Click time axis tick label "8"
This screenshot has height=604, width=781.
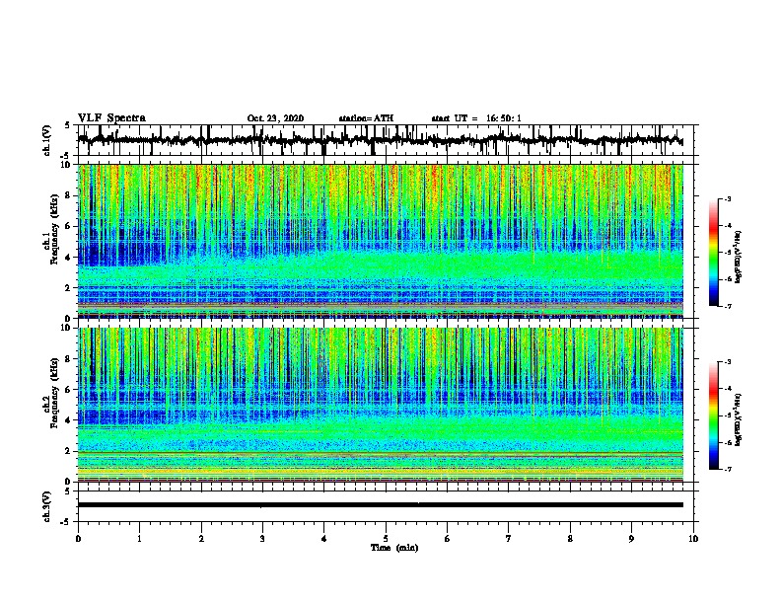[x=570, y=539]
